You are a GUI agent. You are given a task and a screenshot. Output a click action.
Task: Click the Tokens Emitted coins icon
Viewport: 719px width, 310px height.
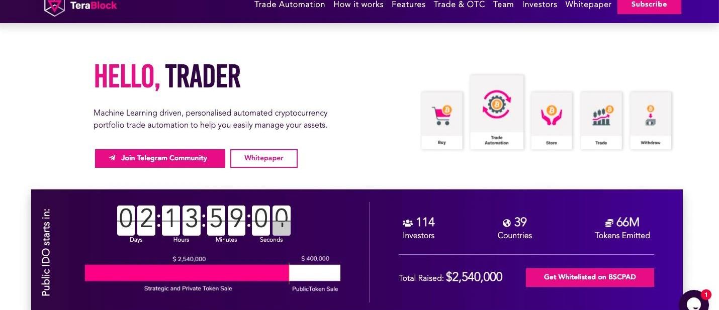[609, 223]
